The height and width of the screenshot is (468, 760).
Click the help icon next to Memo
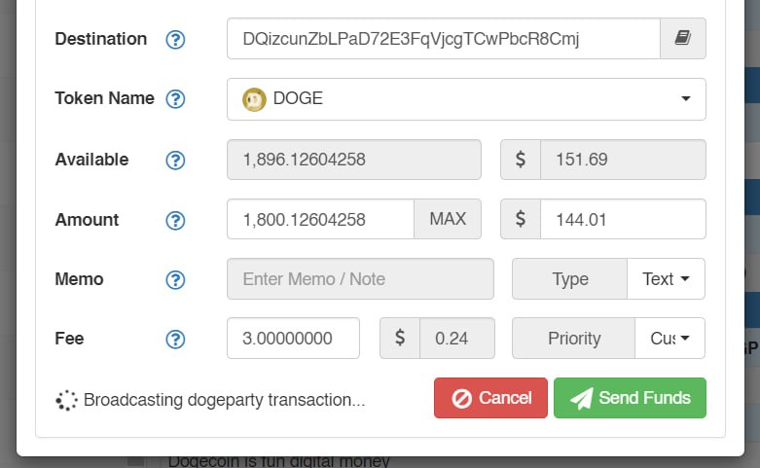175,280
